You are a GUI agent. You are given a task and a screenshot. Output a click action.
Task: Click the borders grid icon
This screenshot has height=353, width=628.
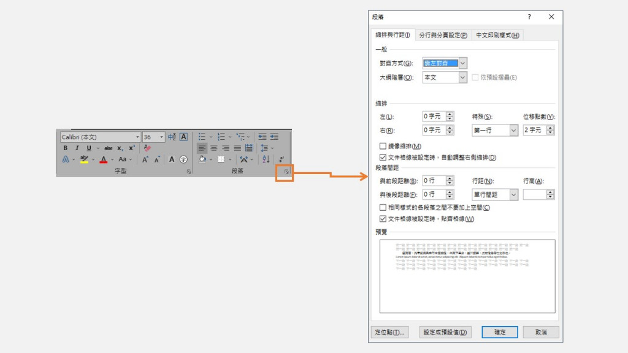click(x=221, y=159)
